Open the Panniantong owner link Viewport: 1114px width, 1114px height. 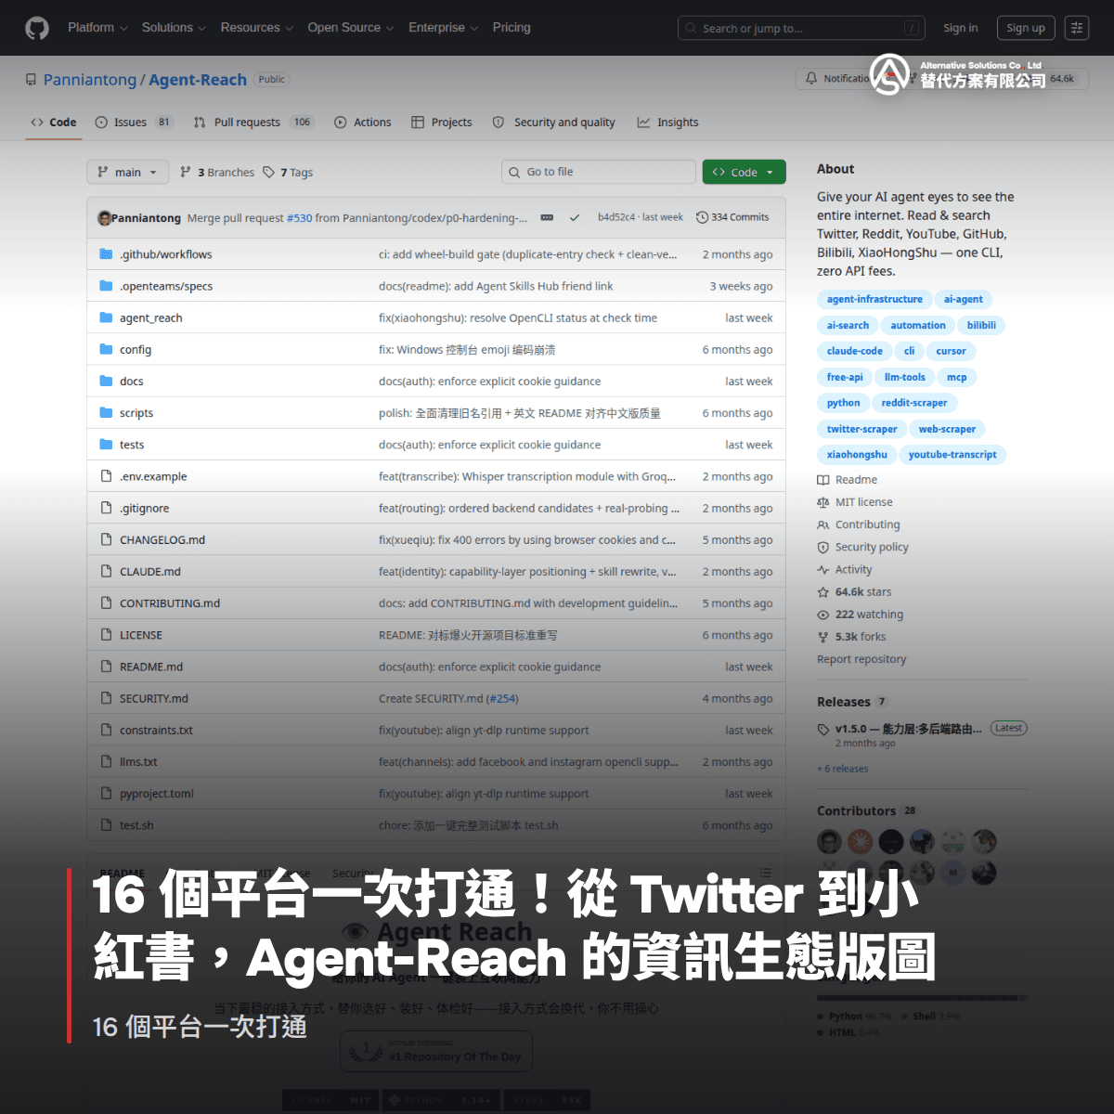coord(90,80)
